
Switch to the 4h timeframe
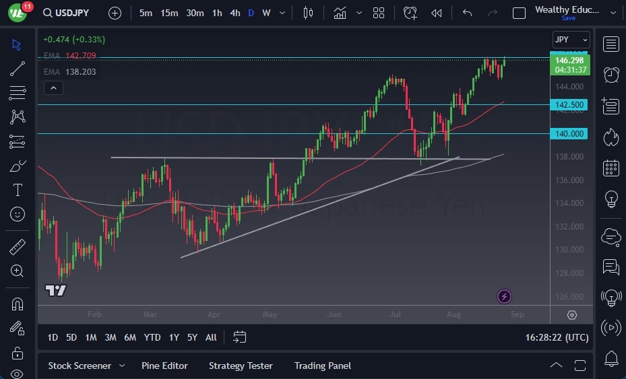pyautogui.click(x=234, y=13)
